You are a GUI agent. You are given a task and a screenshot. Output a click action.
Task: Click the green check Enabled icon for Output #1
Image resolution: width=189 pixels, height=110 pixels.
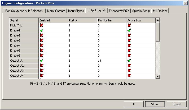41,61
